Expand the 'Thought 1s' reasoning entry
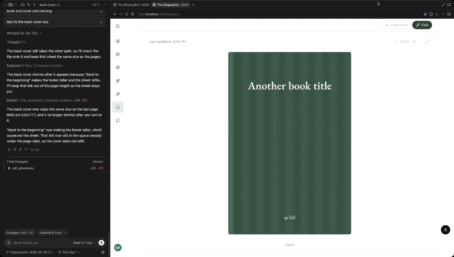Screen dimensions: 454x257 pyautogui.click(x=16, y=42)
